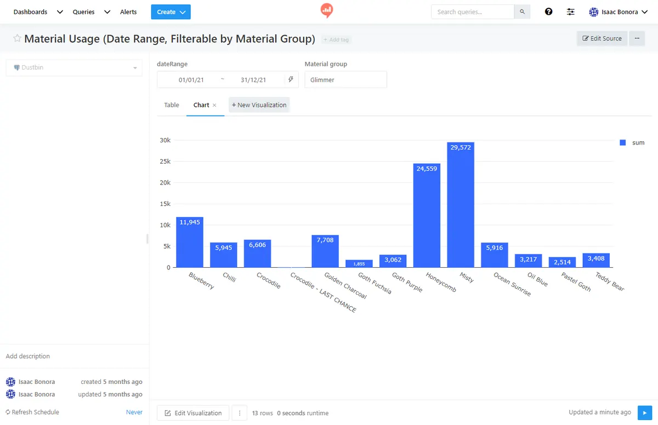Click the Pastel Goth bar 2,514

point(563,262)
